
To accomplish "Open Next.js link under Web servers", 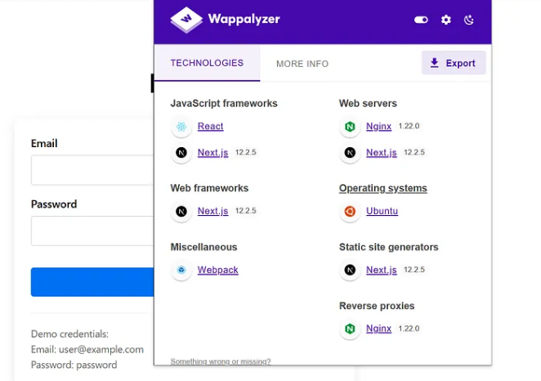I will pyautogui.click(x=382, y=152).
